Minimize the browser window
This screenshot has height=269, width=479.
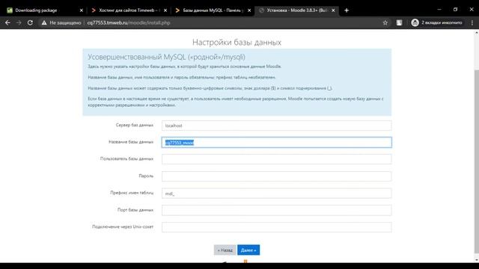click(439, 10)
